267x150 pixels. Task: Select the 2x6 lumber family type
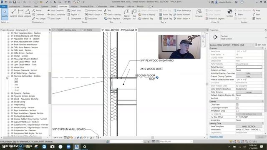(16, 82)
